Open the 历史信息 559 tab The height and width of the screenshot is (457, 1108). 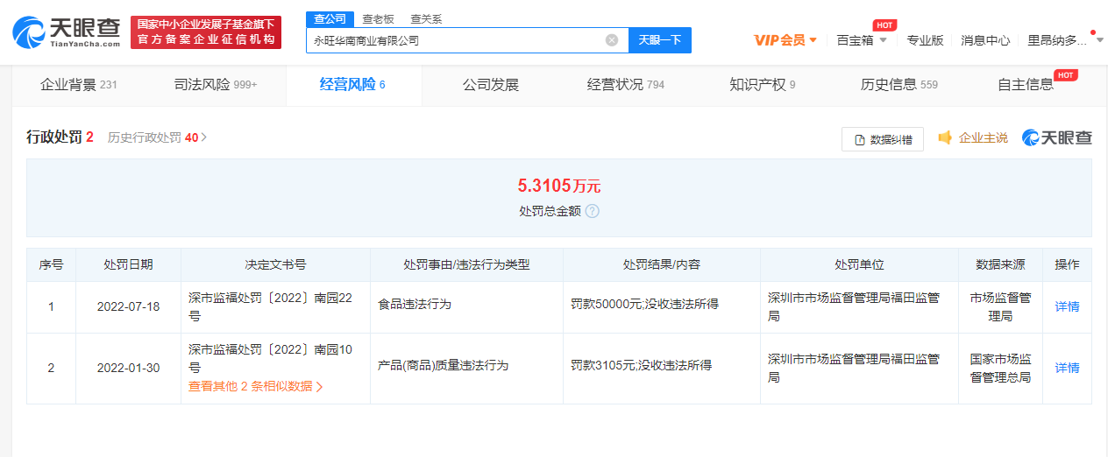899,85
